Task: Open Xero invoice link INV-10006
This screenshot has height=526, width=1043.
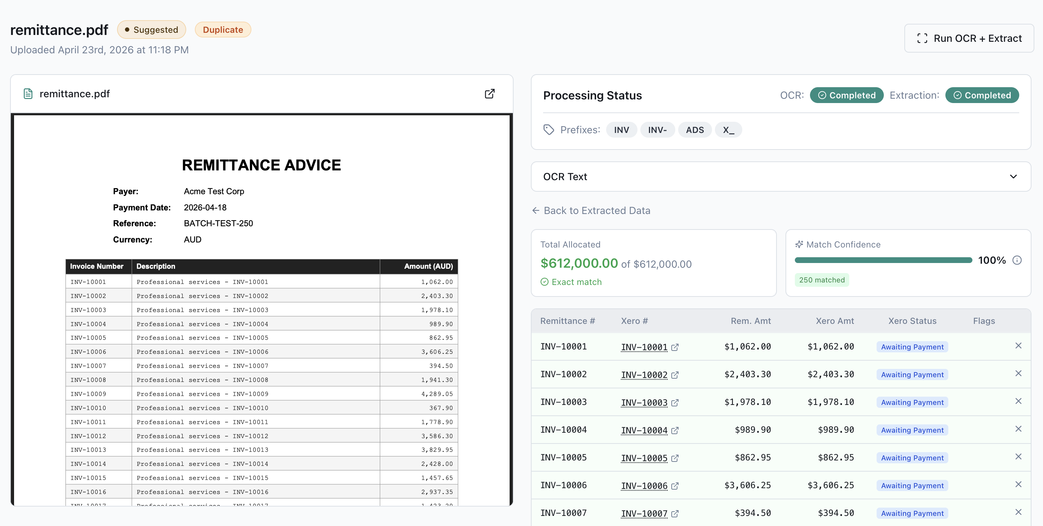Action: click(x=644, y=486)
